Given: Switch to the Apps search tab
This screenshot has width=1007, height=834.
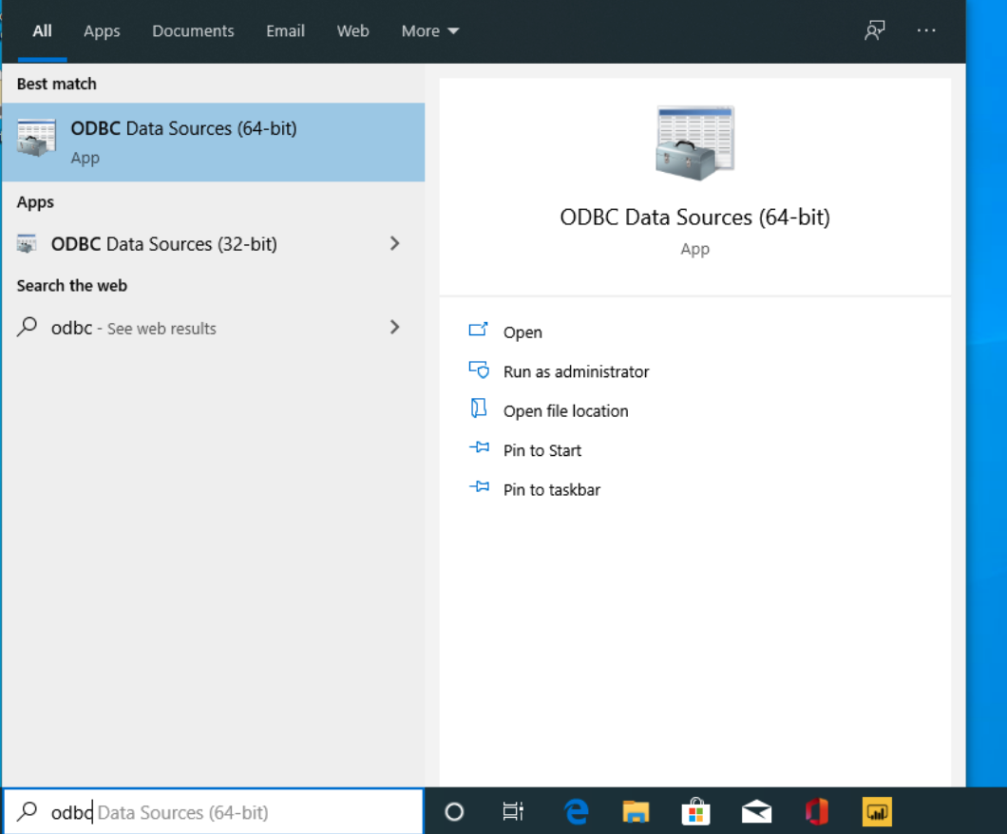Looking at the screenshot, I should 102,30.
